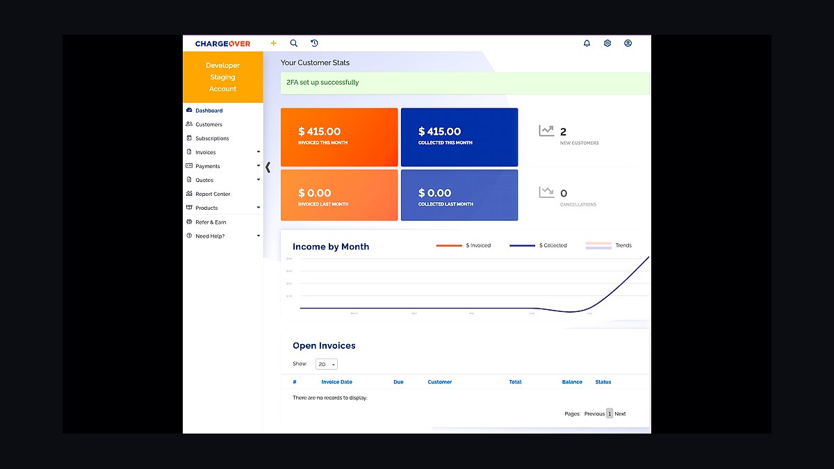Expand the Invoices submenu arrow

(259, 152)
